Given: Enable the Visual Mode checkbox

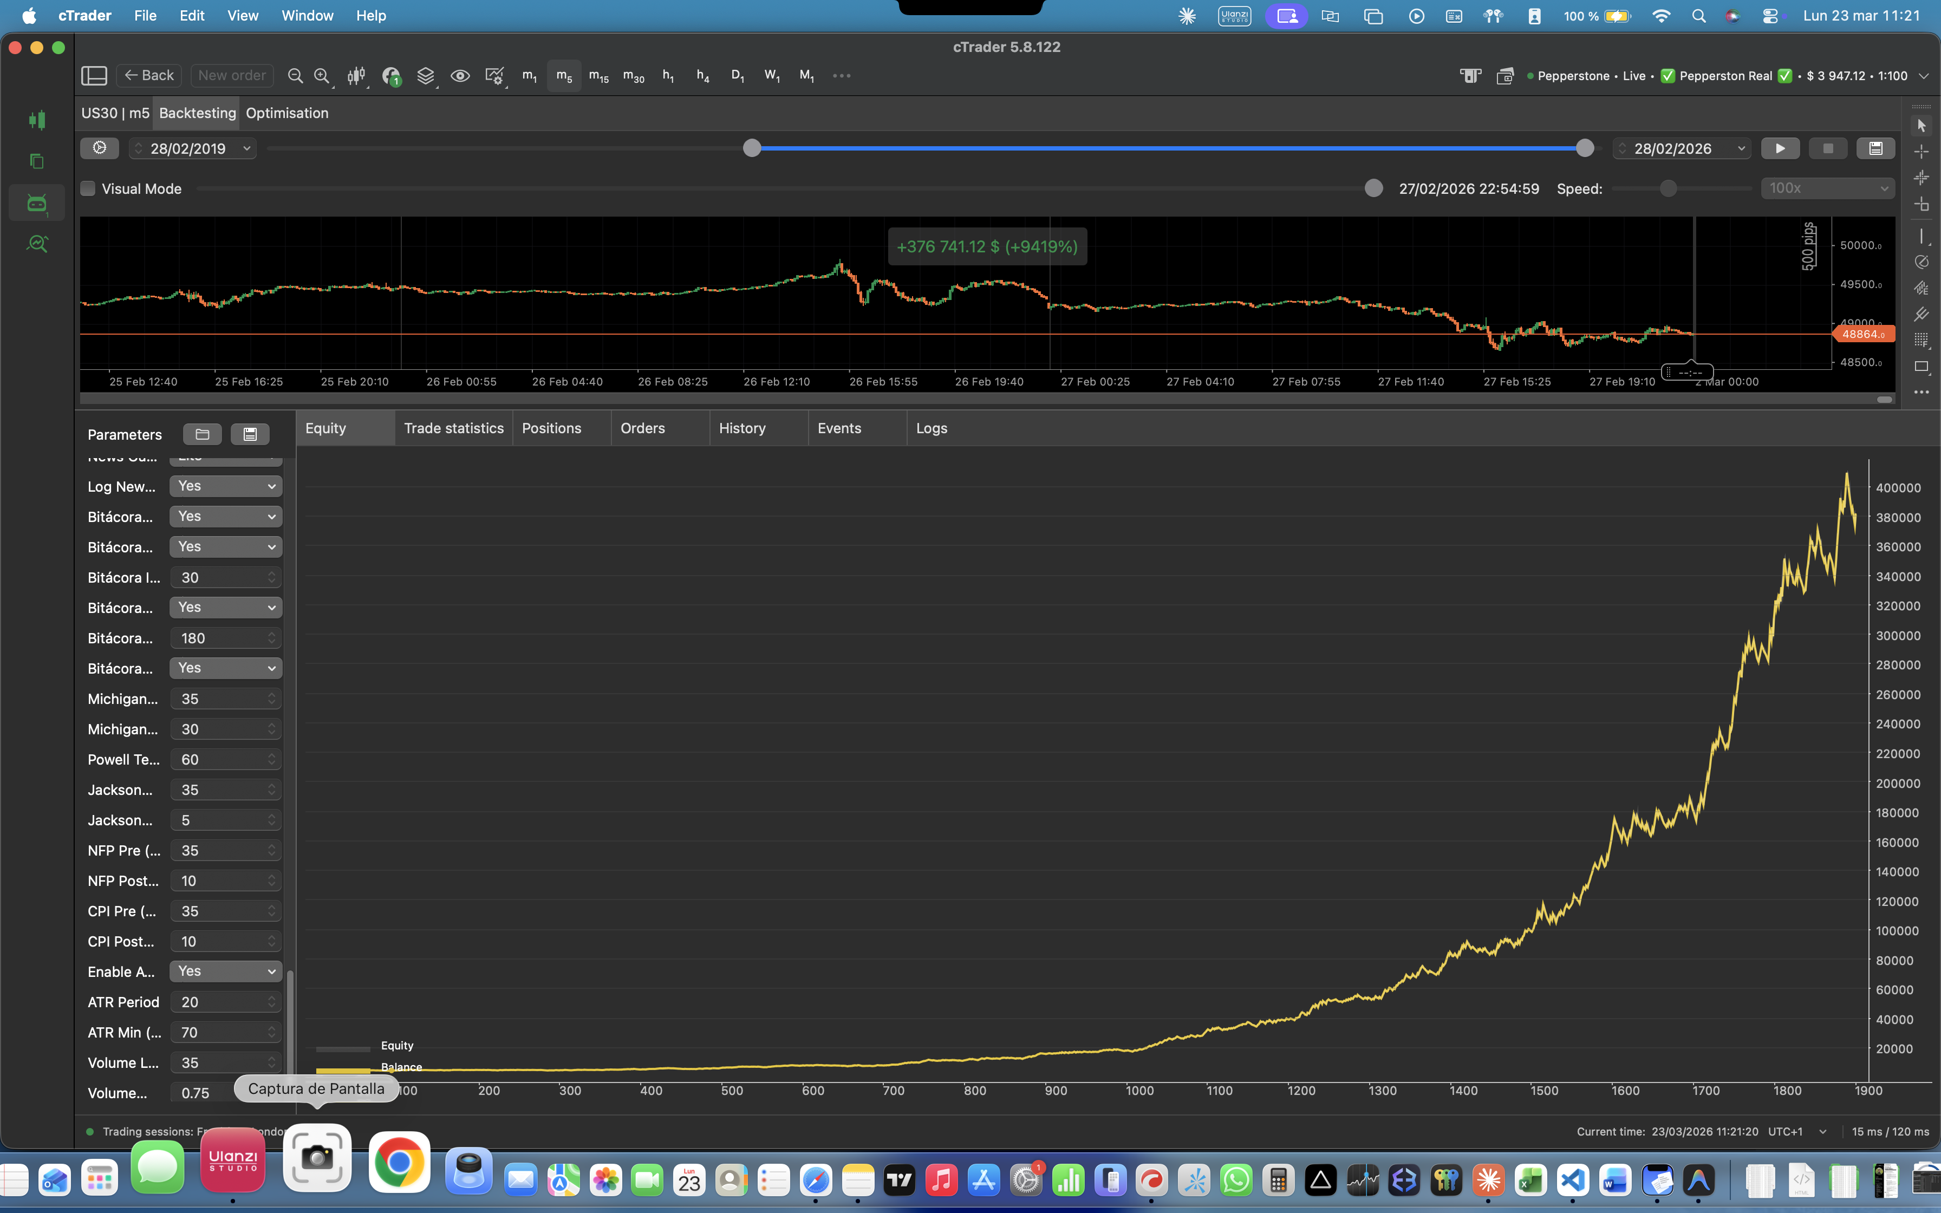Looking at the screenshot, I should pos(88,188).
